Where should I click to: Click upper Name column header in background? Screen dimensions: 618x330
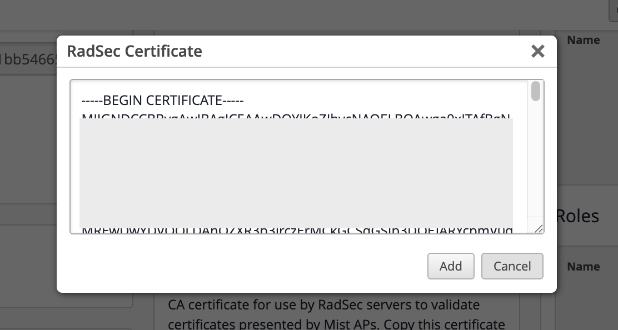584,40
